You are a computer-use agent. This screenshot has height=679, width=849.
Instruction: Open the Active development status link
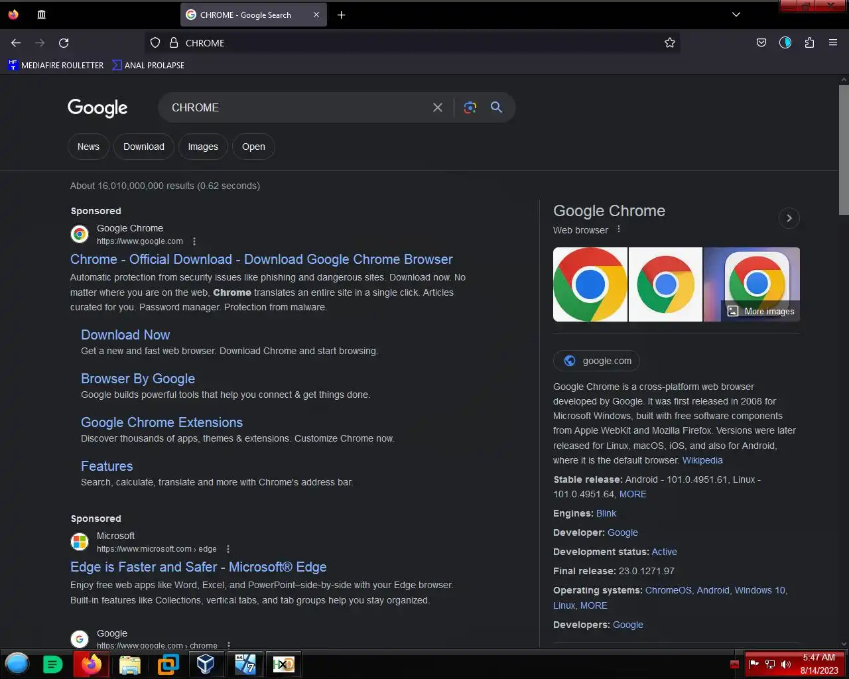click(x=664, y=552)
